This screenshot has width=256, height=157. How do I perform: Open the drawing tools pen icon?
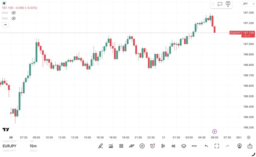coord(100,146)
